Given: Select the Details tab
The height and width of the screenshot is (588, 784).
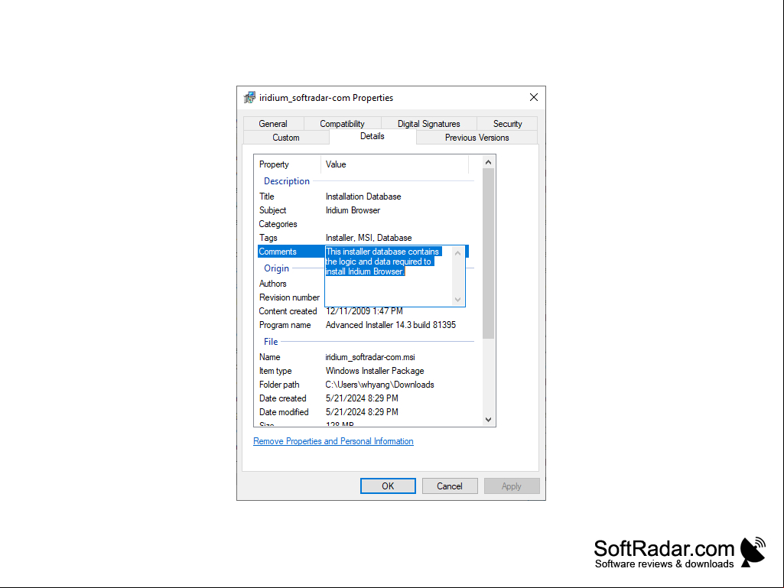Looking at the screenshot, I should coord(372,136).
